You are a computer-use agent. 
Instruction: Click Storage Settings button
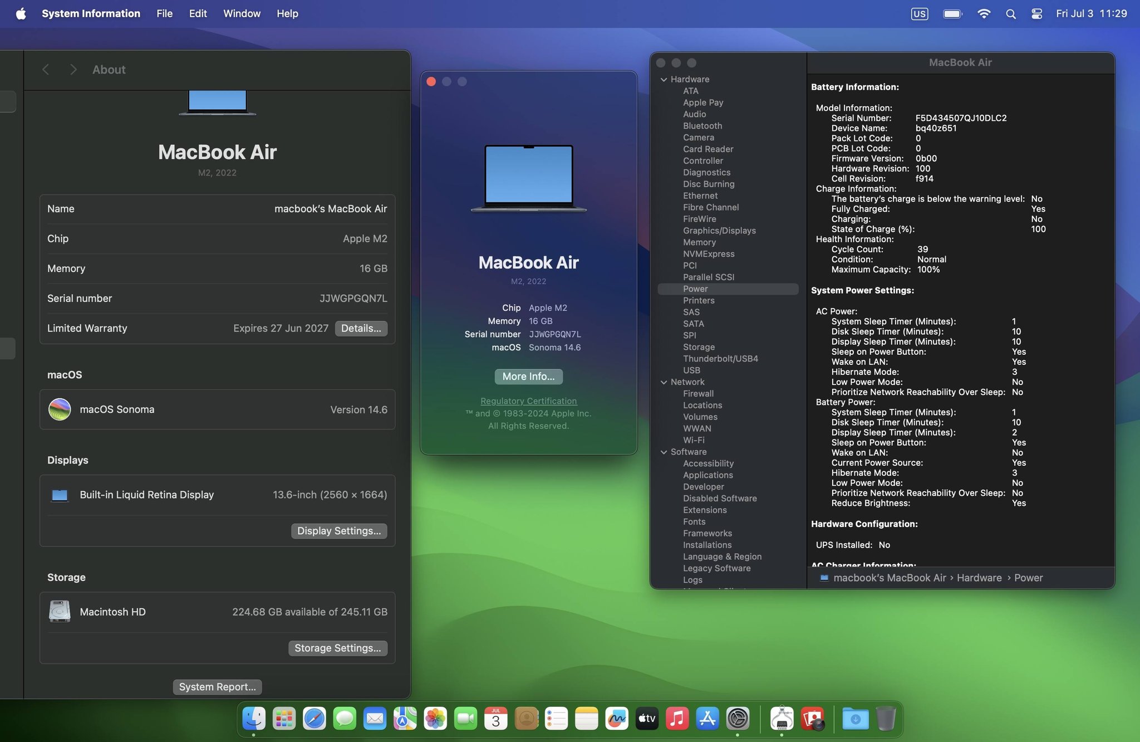[337, 648]
